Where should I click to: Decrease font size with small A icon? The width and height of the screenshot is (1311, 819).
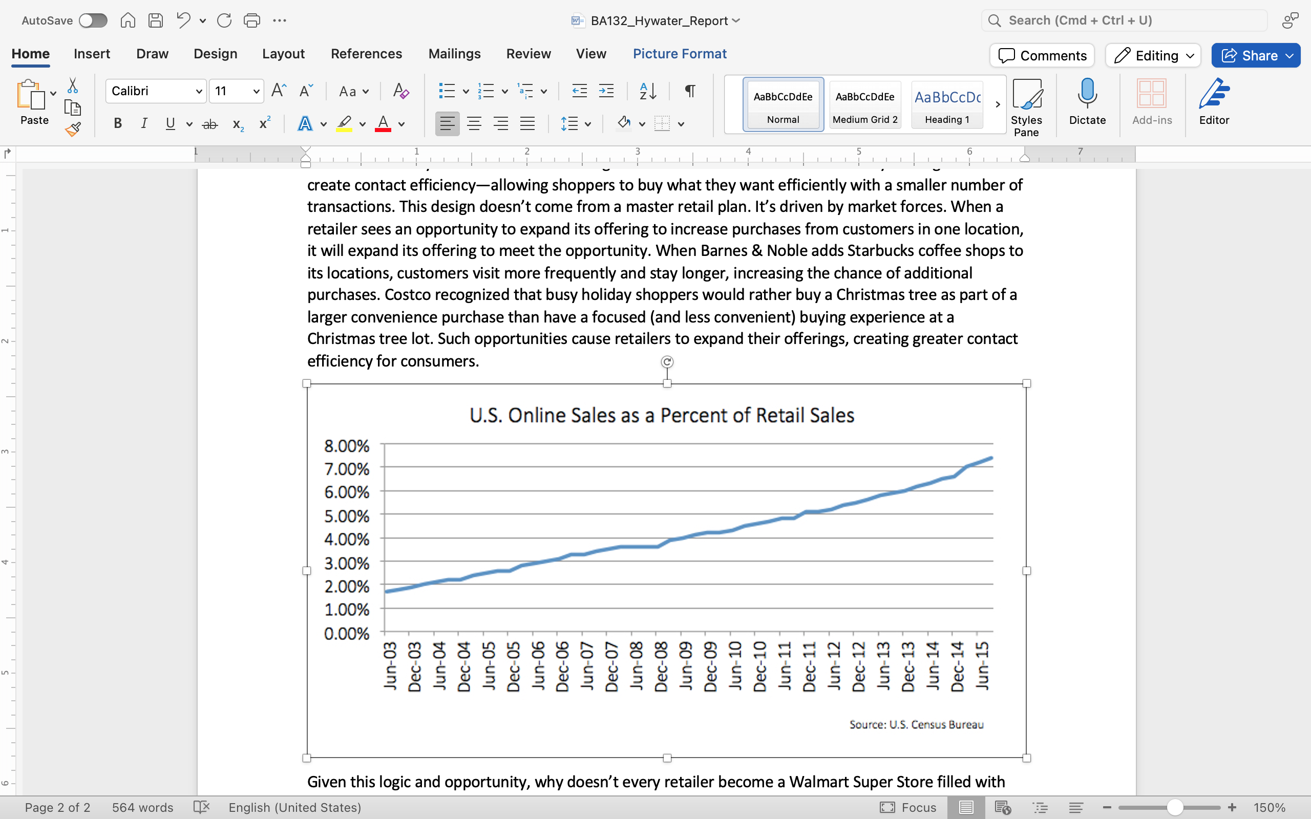(x=306, y=91)
